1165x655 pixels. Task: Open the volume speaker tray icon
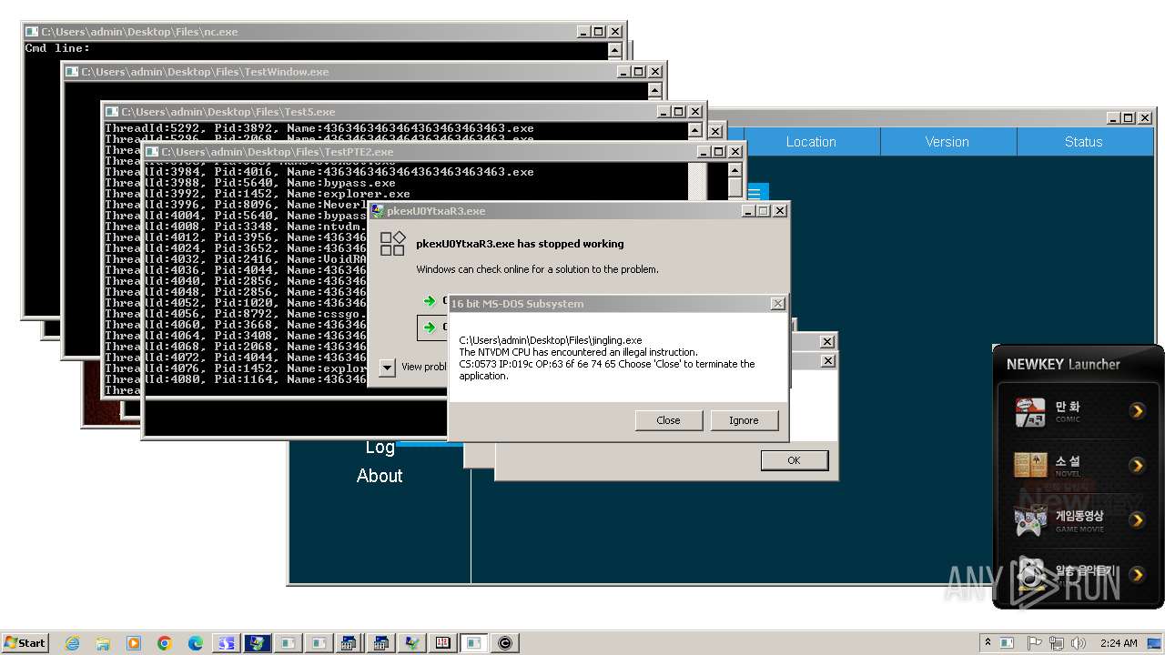click(x=1079, y=643)
